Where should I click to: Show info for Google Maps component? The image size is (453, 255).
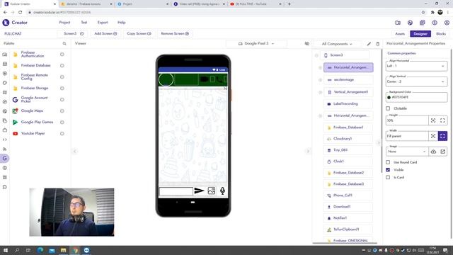(62, 111)
